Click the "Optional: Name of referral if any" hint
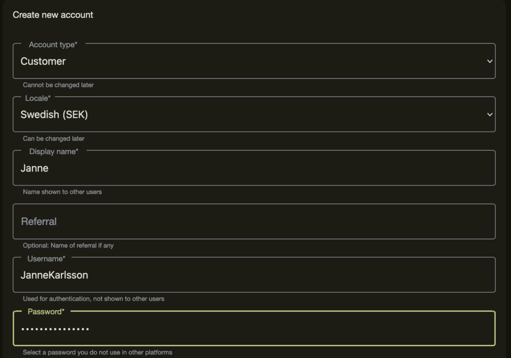The width and height of the screenshot is (511, 358). pyautogui.click(x=68, y=246)
